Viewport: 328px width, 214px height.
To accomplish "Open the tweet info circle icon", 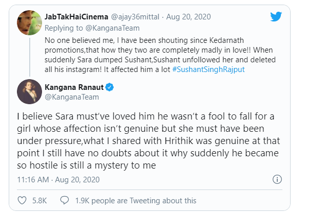I will (x=277, y=179).
